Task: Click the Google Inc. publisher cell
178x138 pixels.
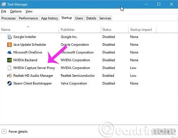Action: (x=69, y=37)
